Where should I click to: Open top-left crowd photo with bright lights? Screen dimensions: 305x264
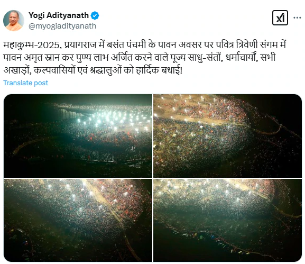78,135
